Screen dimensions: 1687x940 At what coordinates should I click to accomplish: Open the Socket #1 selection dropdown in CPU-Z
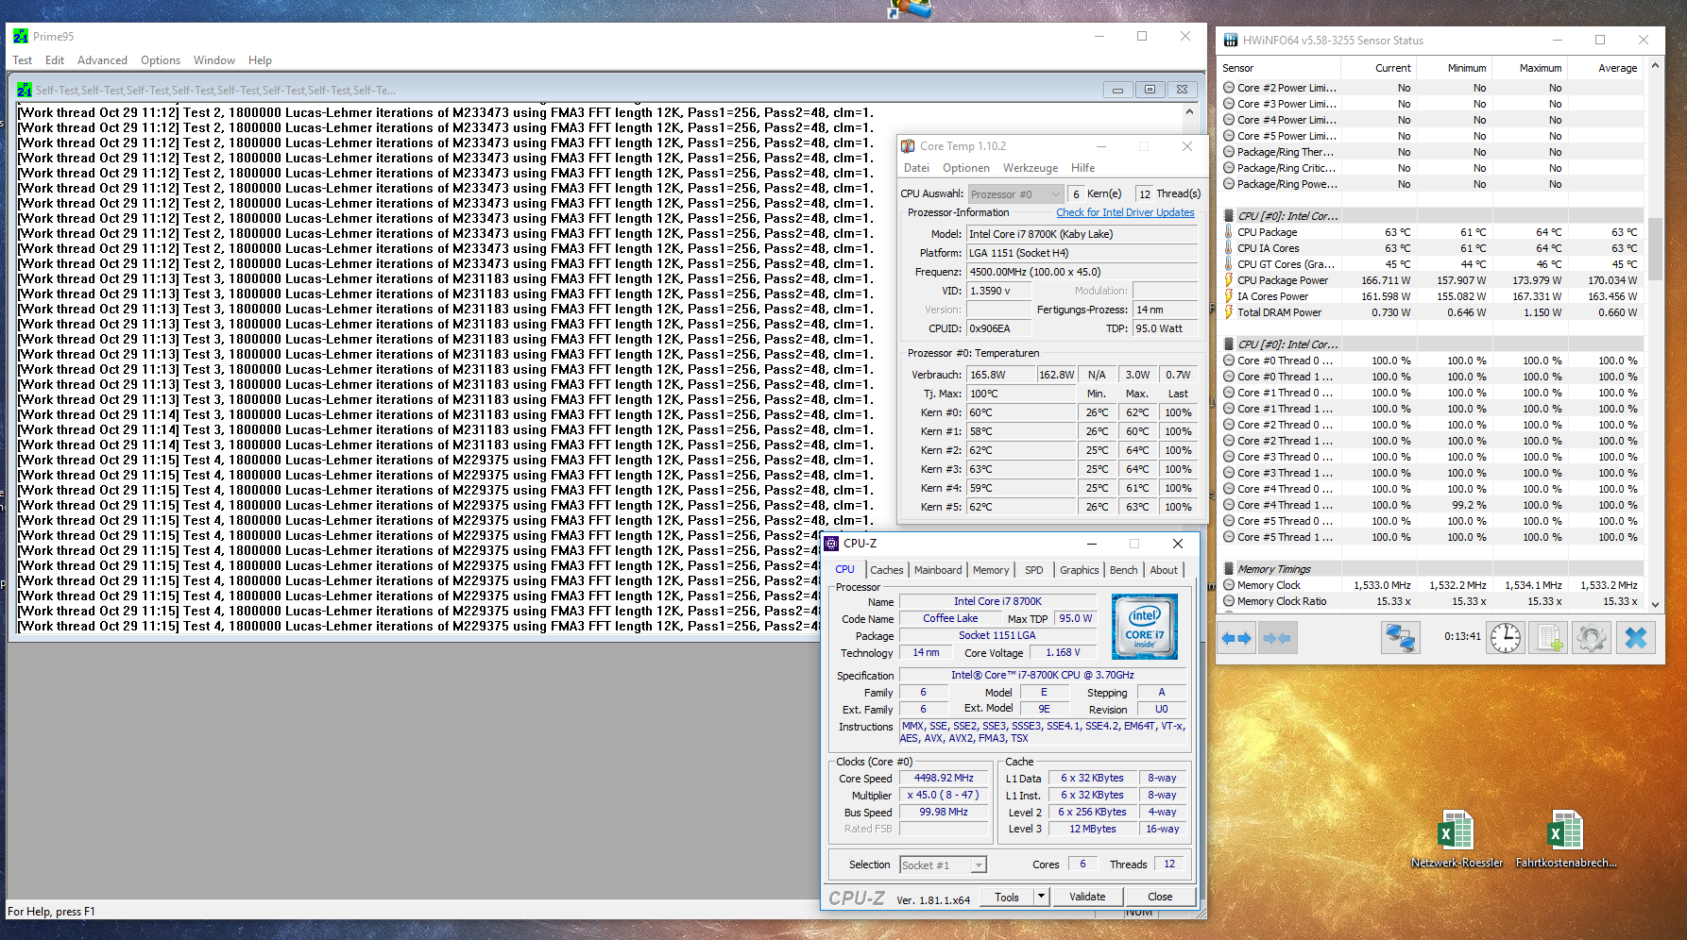(x=943, y=864)
